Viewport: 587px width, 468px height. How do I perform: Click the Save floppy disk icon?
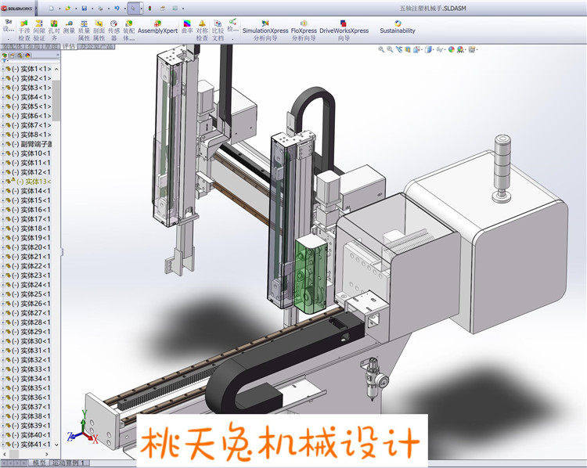click(85, 9)
